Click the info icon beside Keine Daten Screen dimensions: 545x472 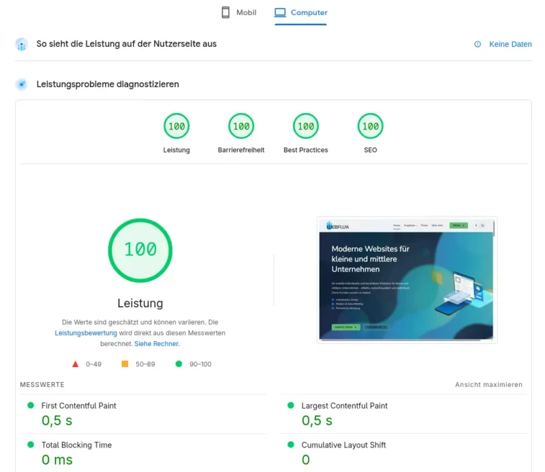click(x=478, y=44)
